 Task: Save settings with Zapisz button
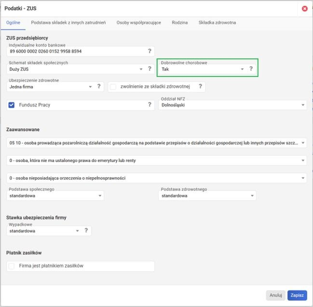(x=297, y=295)
